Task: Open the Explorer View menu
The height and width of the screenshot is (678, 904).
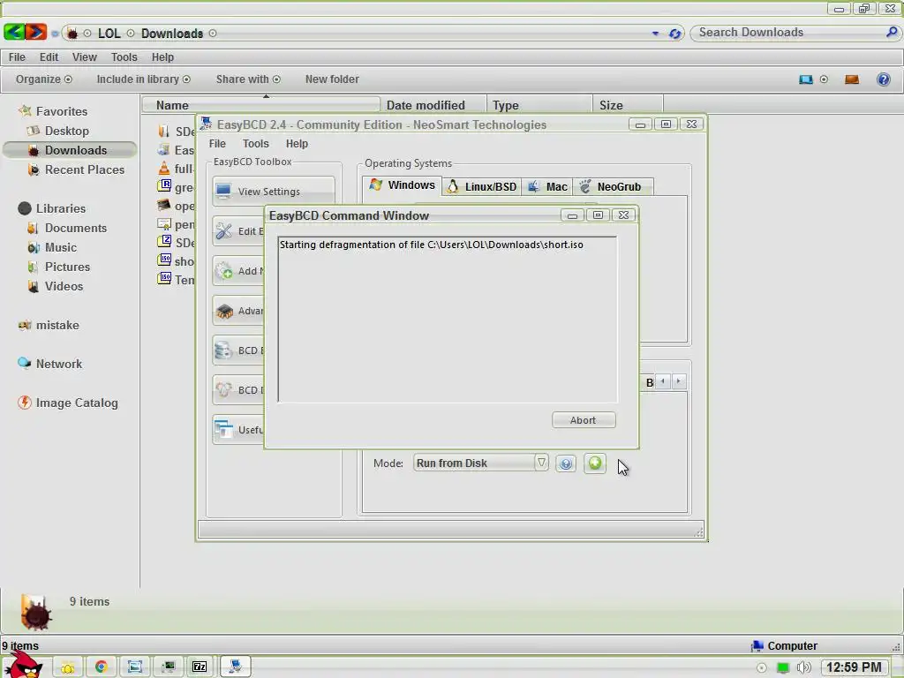Action: coord(84,57)
